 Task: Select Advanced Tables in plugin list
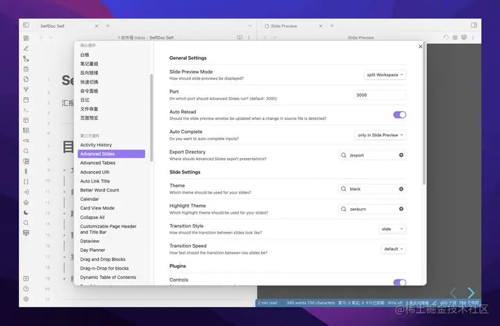pyautogui.click(x=98, y=163)
